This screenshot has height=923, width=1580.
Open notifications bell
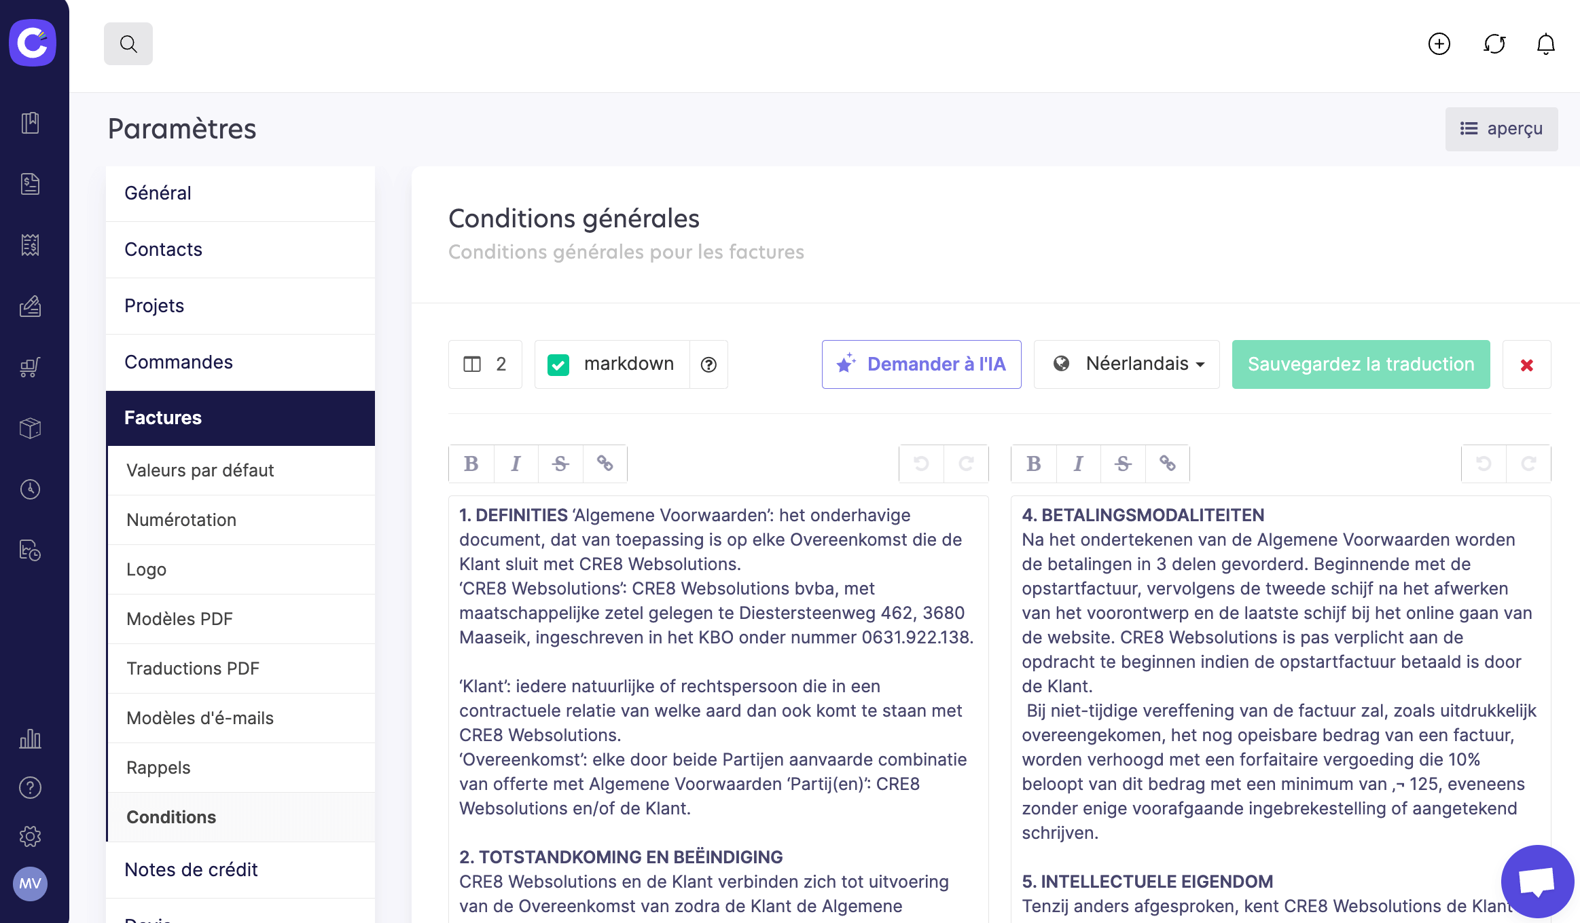(x=1546, y=44)
